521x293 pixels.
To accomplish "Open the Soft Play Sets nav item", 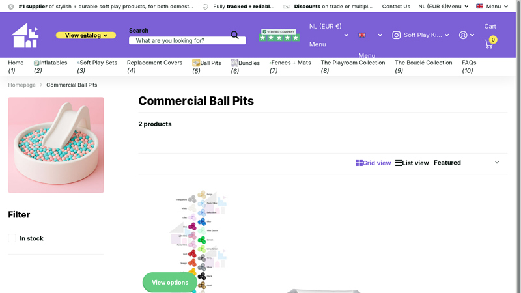I will (x=97, y=66).
